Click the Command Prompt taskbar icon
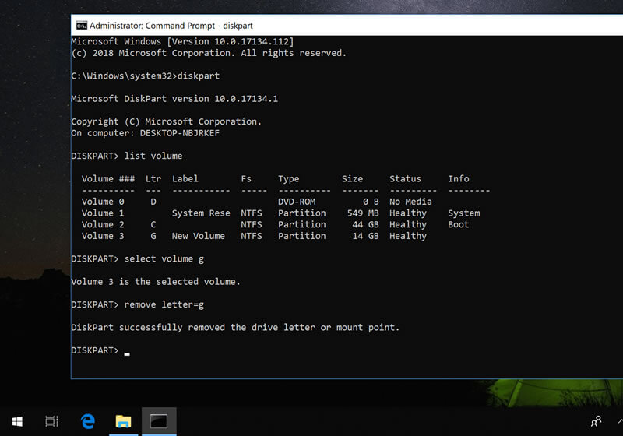 click(x=159, y=421)
